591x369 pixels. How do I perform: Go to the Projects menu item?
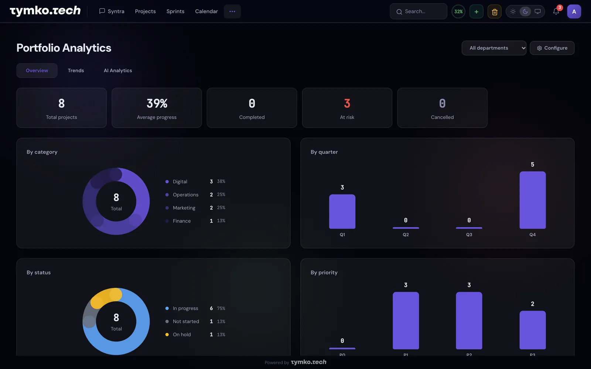click(x=145, y=11)
